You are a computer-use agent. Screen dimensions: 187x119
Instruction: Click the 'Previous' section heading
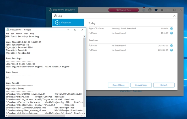point(93,40)
